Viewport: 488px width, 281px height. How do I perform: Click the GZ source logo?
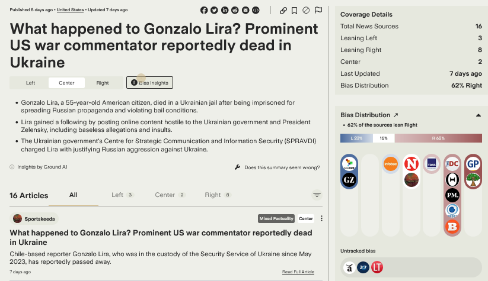(349, 179)
